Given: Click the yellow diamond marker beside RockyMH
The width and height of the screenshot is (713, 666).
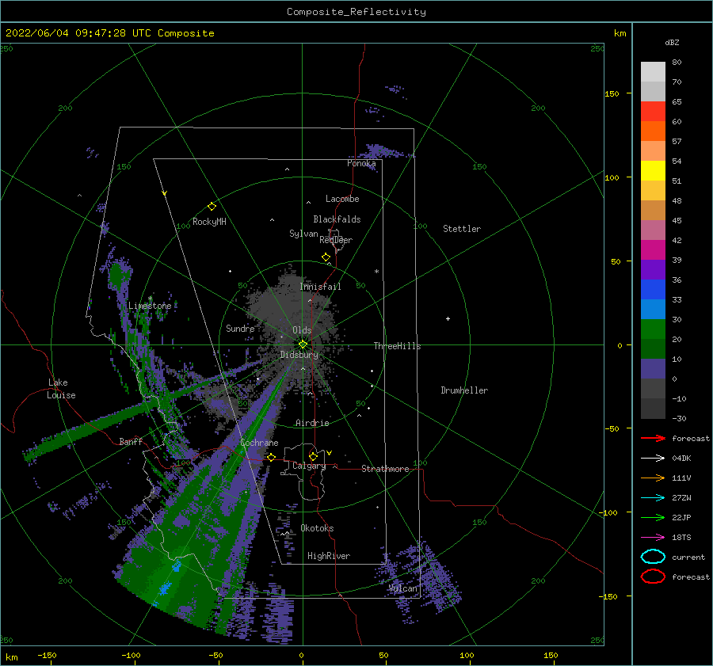Looking at the screenshot, I should pyautogui.click(x=212, y=207).
